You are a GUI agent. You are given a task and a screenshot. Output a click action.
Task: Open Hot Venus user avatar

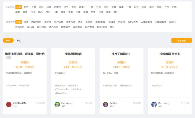57,105
